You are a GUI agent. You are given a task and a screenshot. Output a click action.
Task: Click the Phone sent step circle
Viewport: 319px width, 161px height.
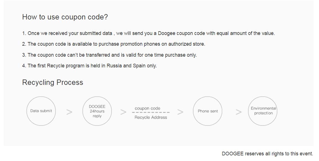point(208,111)
